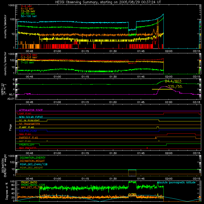Select the FRONTS_OFF flag label
The height and width of the screenshot is (204, 204).
coord(27,145)
